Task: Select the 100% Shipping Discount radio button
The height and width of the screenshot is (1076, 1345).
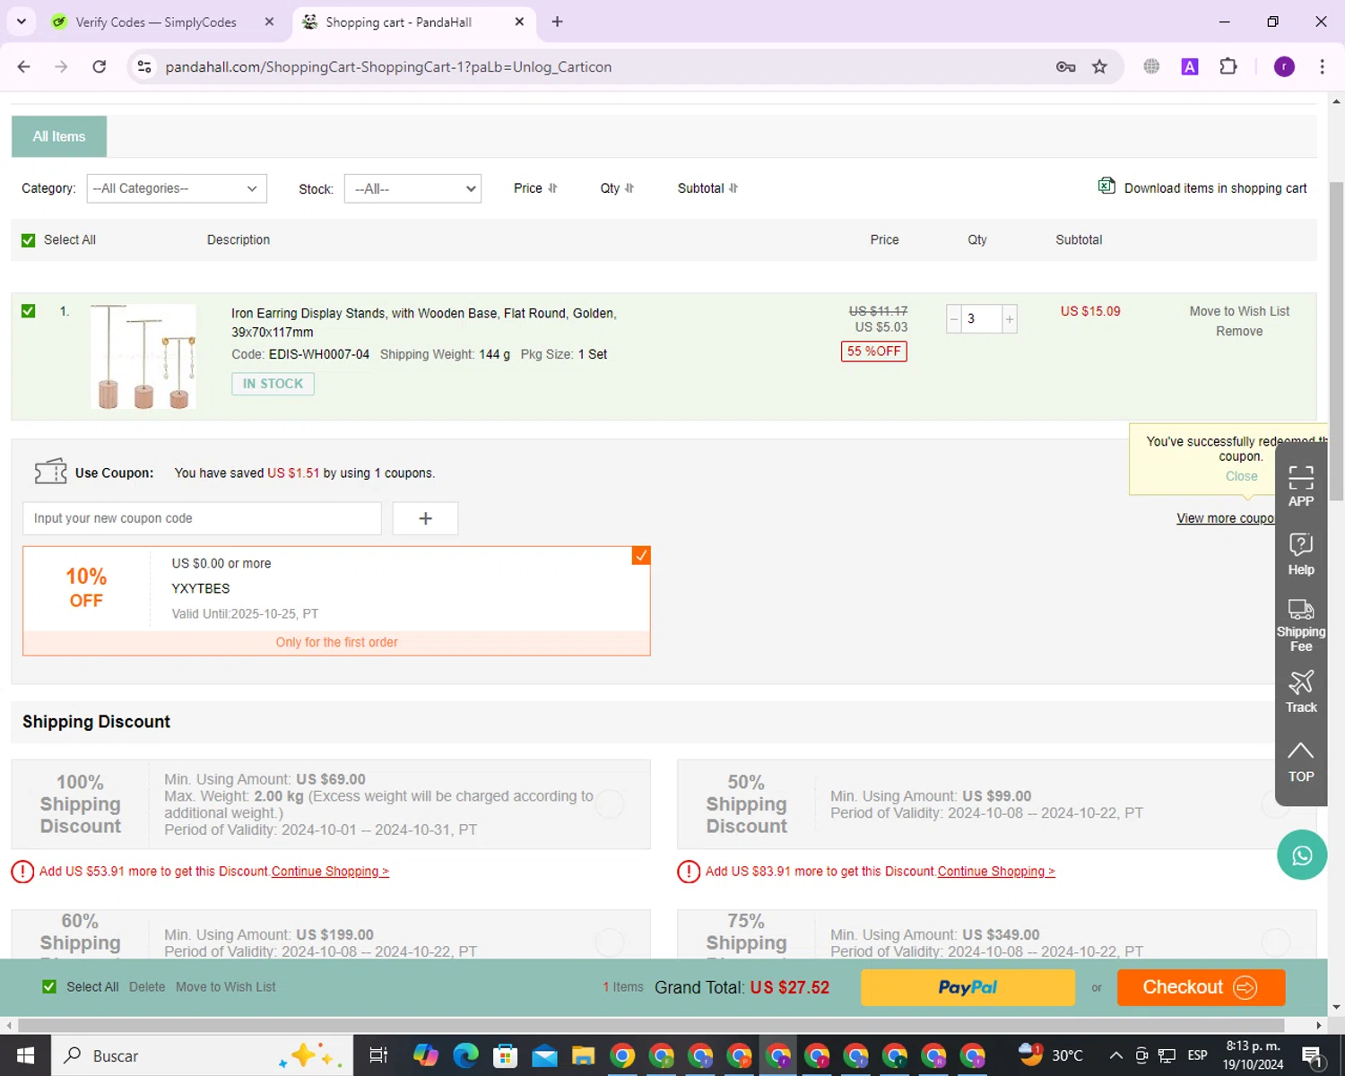Action: click(610, 804)
